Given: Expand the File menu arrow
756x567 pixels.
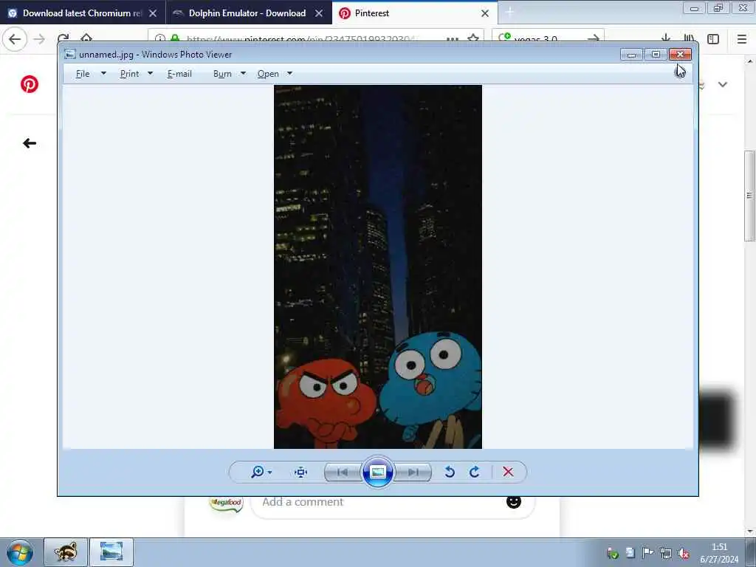Looking at the screenshot, I should (103, 74).
